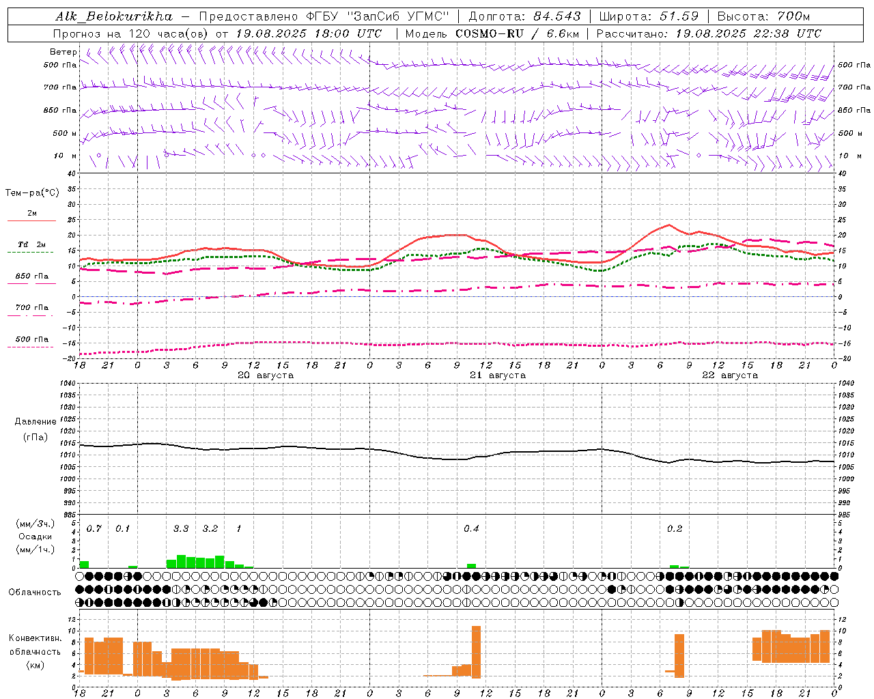
Task: Click the computed time 19.08.2025 22:38 UTC
Action: click(x=748, y=33)
